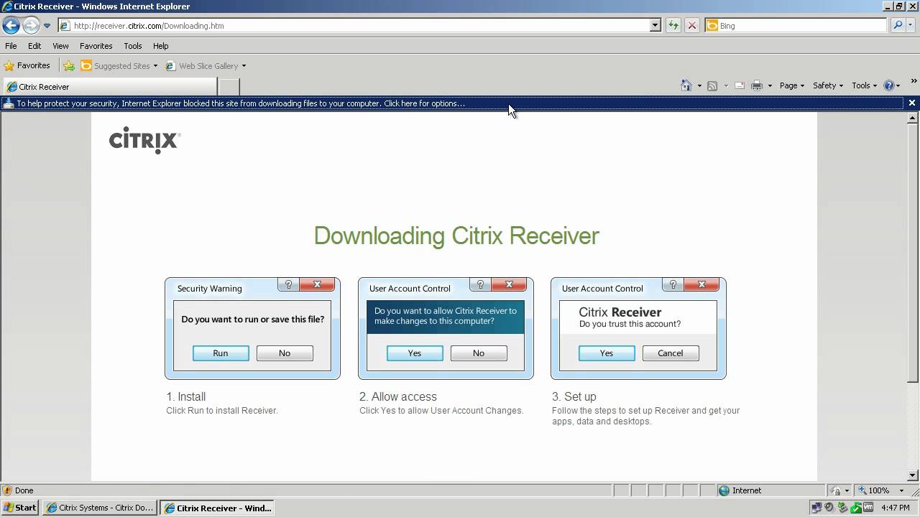This screenshot has height=517, width=920.
Task: Click the Home icon in the command bar
Action: (x=686, y=85)
